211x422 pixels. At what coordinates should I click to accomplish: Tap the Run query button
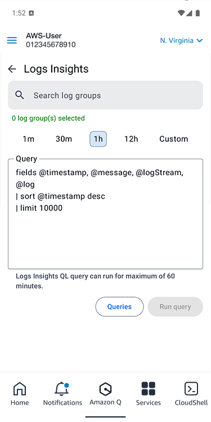point(175,307)
